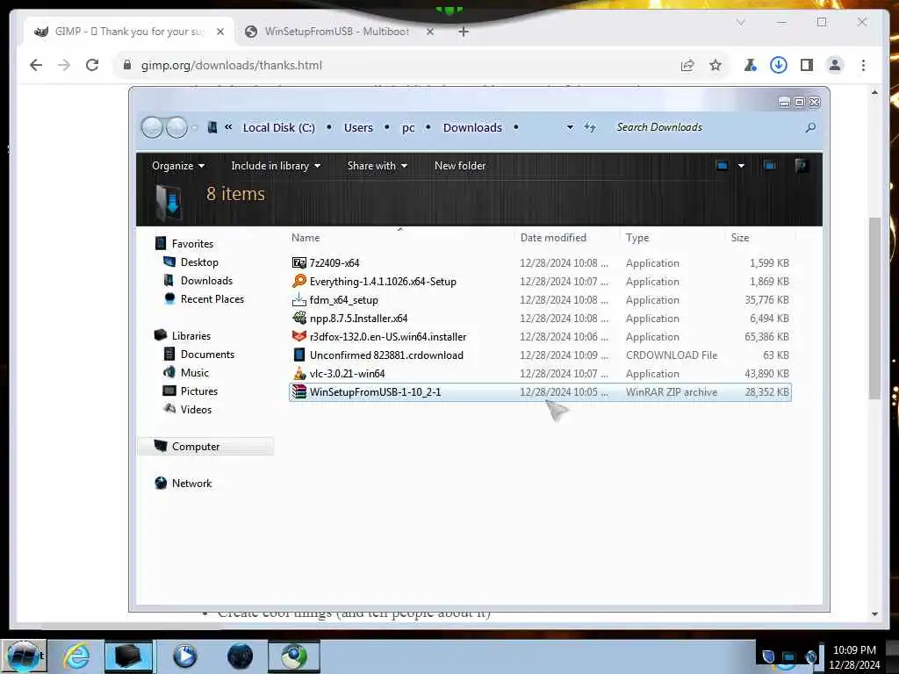Click the share page icon in address bar
899x674 pixels.
click(687, 65)
